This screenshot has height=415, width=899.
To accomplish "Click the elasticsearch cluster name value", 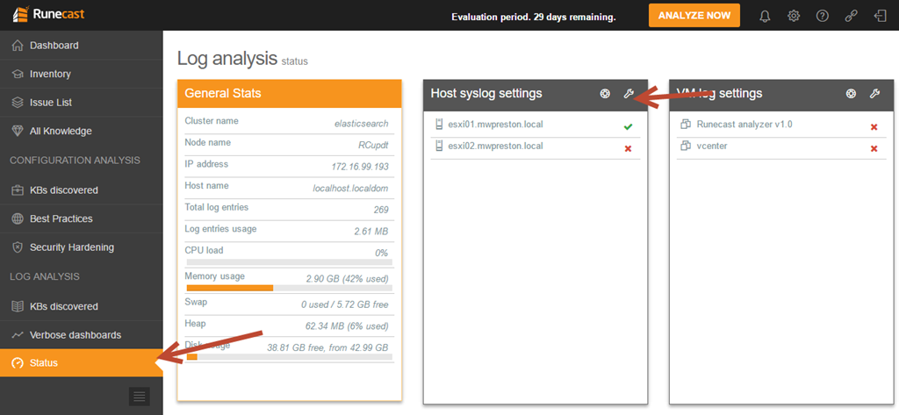I will click(x=361, y=123).
